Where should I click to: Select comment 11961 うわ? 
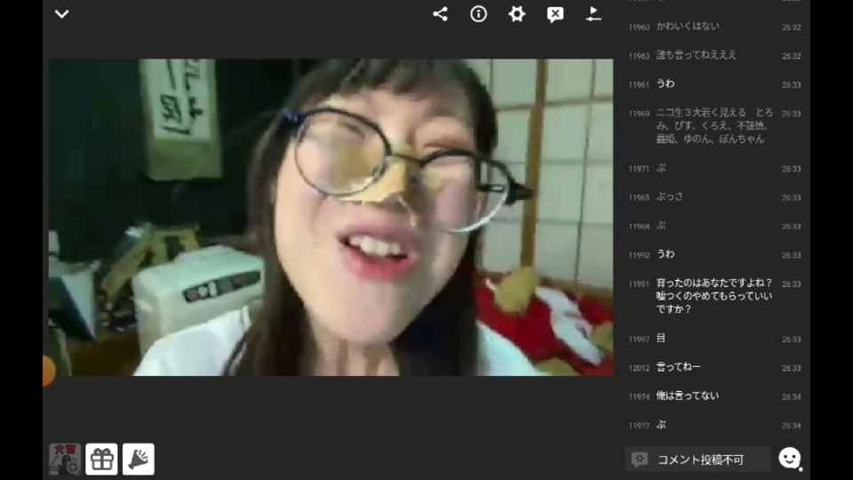point(714,84)
